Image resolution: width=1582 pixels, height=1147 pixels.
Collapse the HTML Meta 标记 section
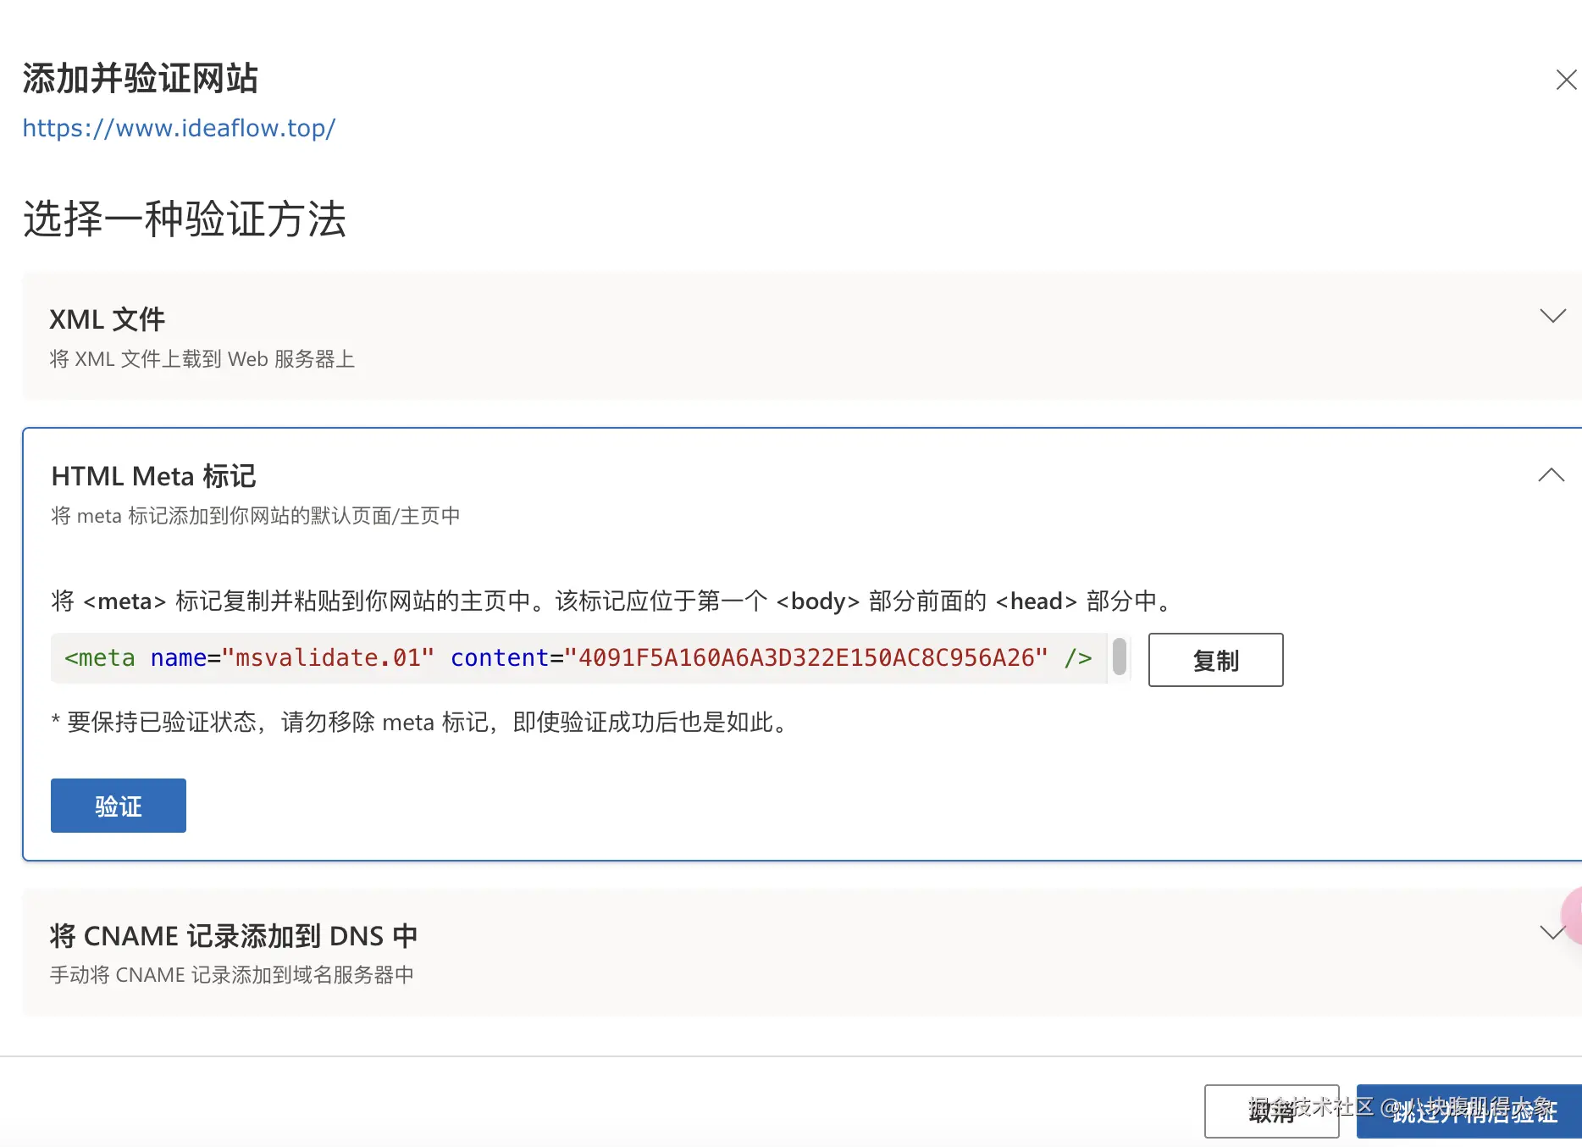[x=1551, y=474]
